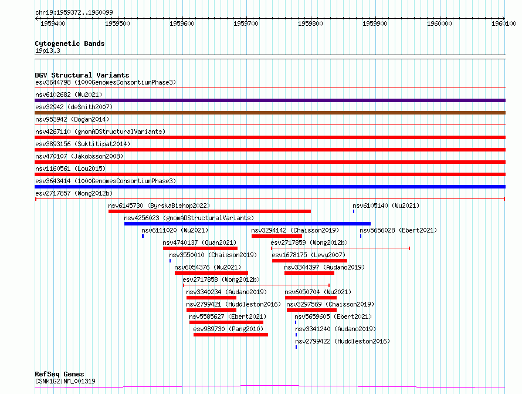522x394 pixels.
Task: Click the esv3644798 1000GenomesConsortiumPhase3 variant label
Action: click(x=106, y=82)
